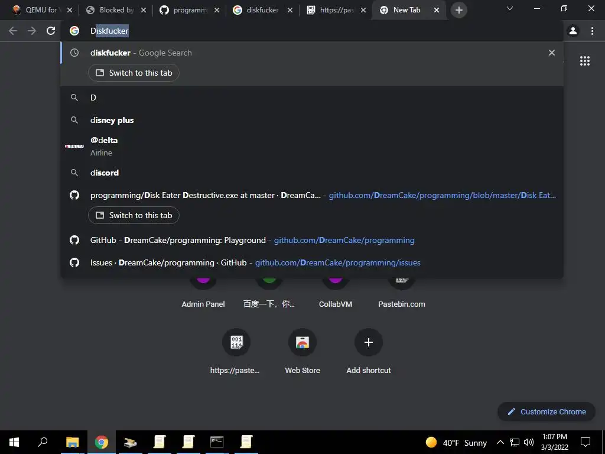
Task: Click the browser forward arrow
Action: coord(32,31)
